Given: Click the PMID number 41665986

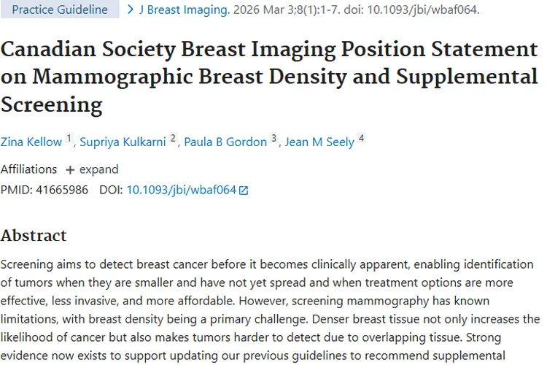Looking at the screenshot, I should [63, 190].
